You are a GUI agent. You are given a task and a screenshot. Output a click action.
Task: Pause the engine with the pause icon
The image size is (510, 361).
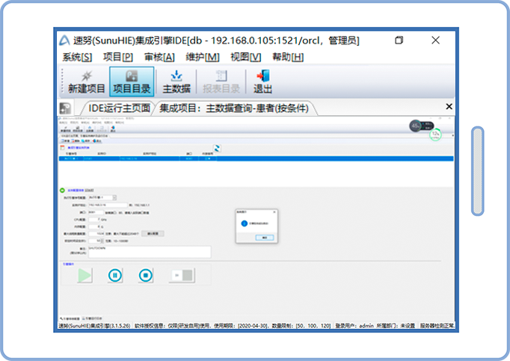114,275
